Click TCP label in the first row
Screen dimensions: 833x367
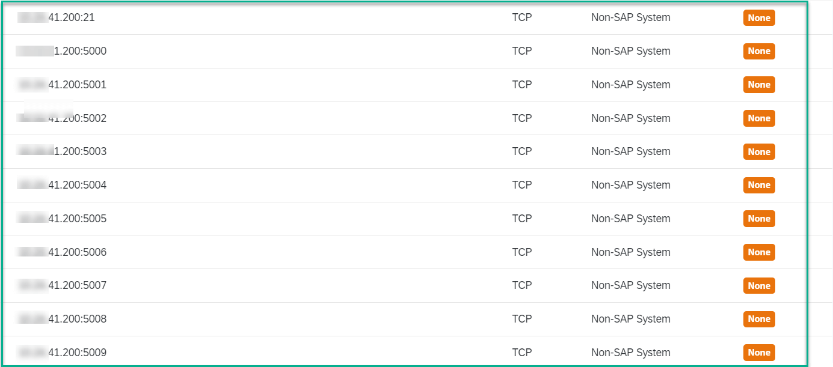[522, 17]
